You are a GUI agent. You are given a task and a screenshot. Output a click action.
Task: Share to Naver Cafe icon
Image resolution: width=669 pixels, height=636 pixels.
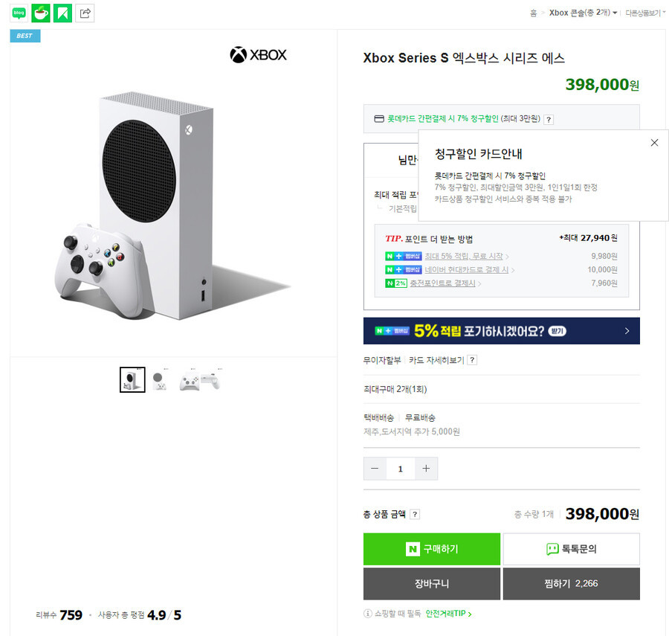point(41,13)
